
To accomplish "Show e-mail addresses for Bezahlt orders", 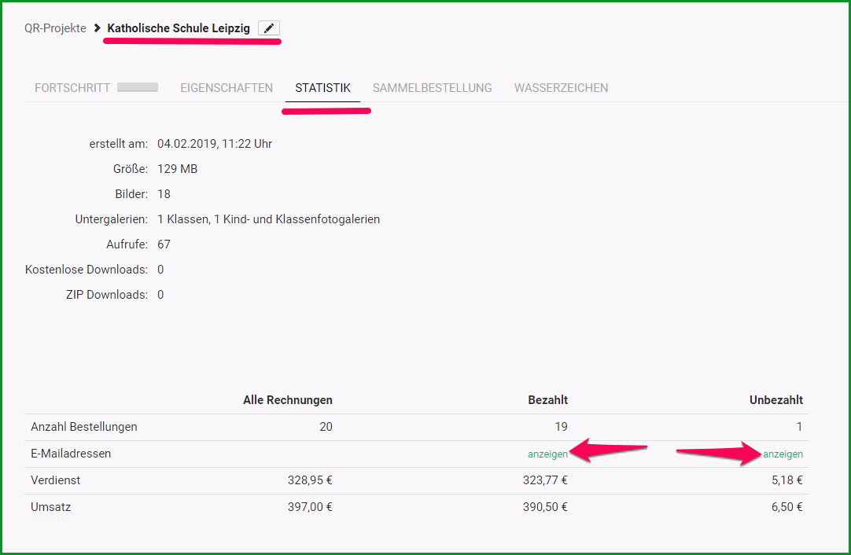I will point(547,454).
